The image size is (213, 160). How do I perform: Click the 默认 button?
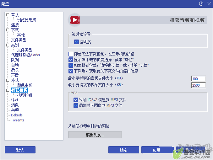tap(20, 150)
